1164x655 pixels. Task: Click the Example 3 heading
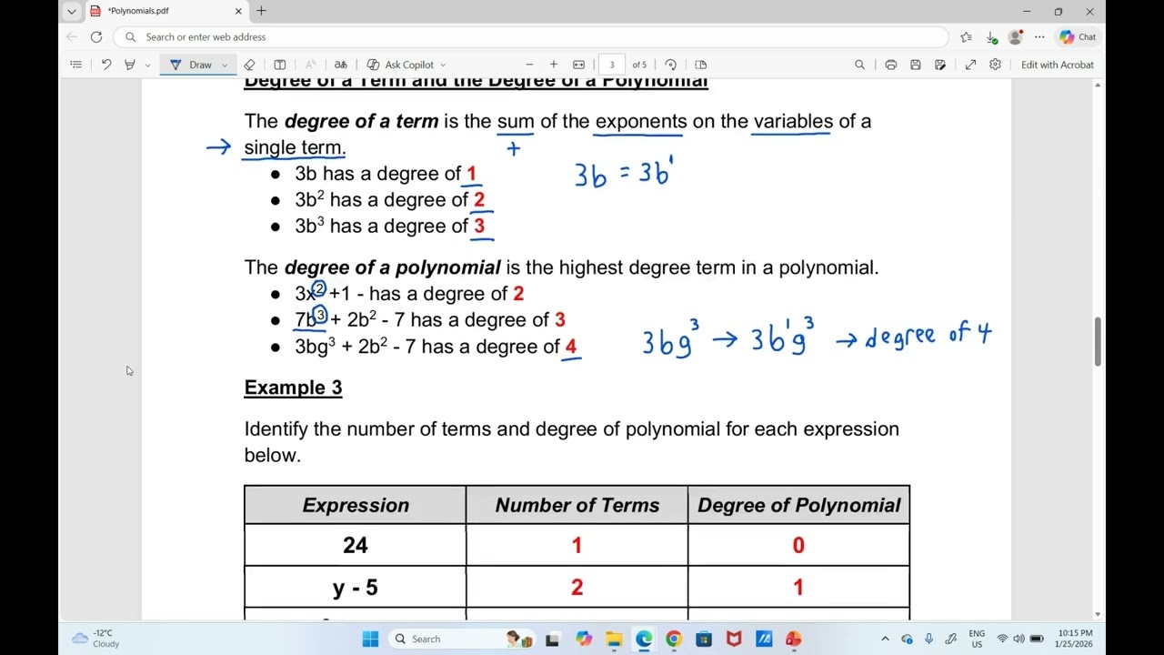tap(293, 388)
